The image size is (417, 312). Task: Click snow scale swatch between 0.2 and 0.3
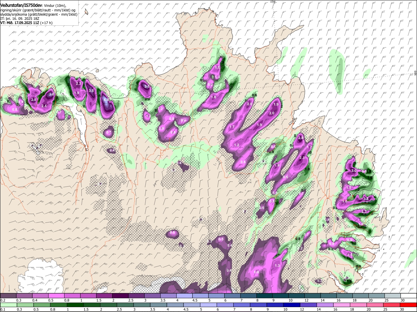(x=8, y=295)
